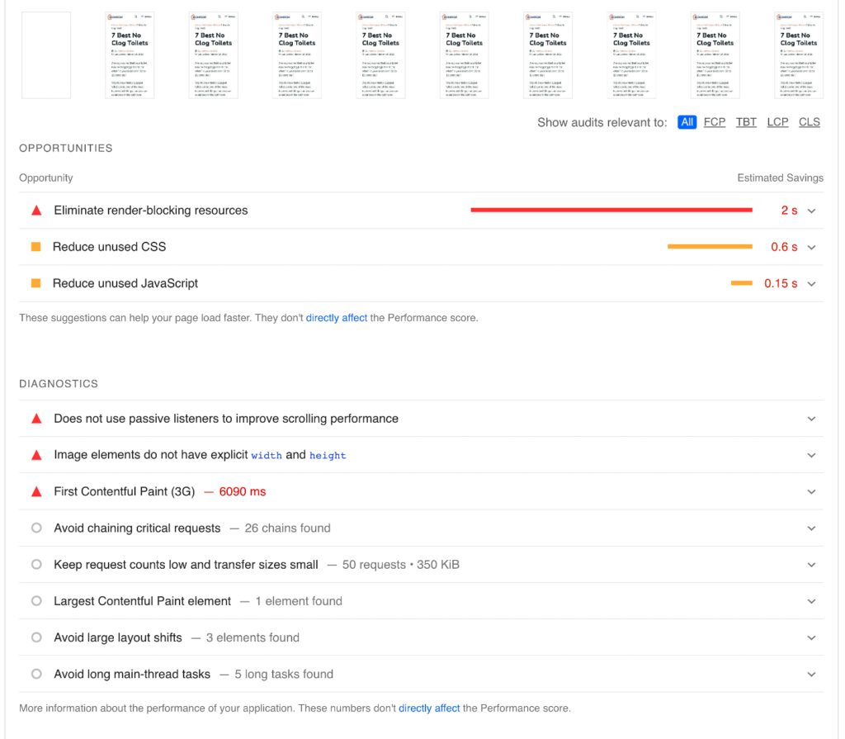
Task: Click red triangle beside Eliminate render-blocking resources
Action: pyautogui.click(x=36, y=211)
